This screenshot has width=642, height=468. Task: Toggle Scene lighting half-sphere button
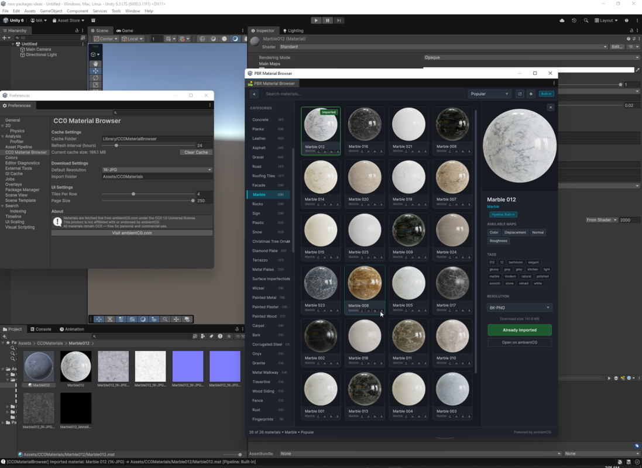213,39
